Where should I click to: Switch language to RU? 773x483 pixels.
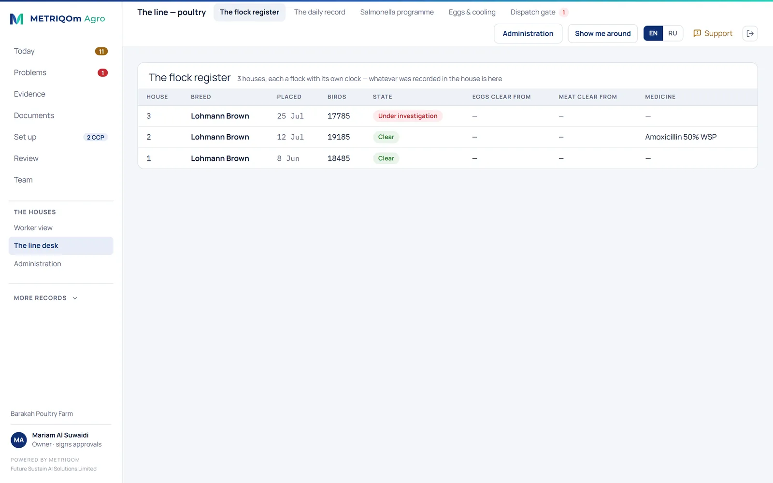click(x=673, y=33)
